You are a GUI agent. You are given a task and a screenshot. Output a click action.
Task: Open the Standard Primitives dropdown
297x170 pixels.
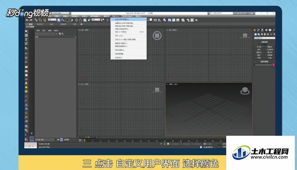click(264, 38)
